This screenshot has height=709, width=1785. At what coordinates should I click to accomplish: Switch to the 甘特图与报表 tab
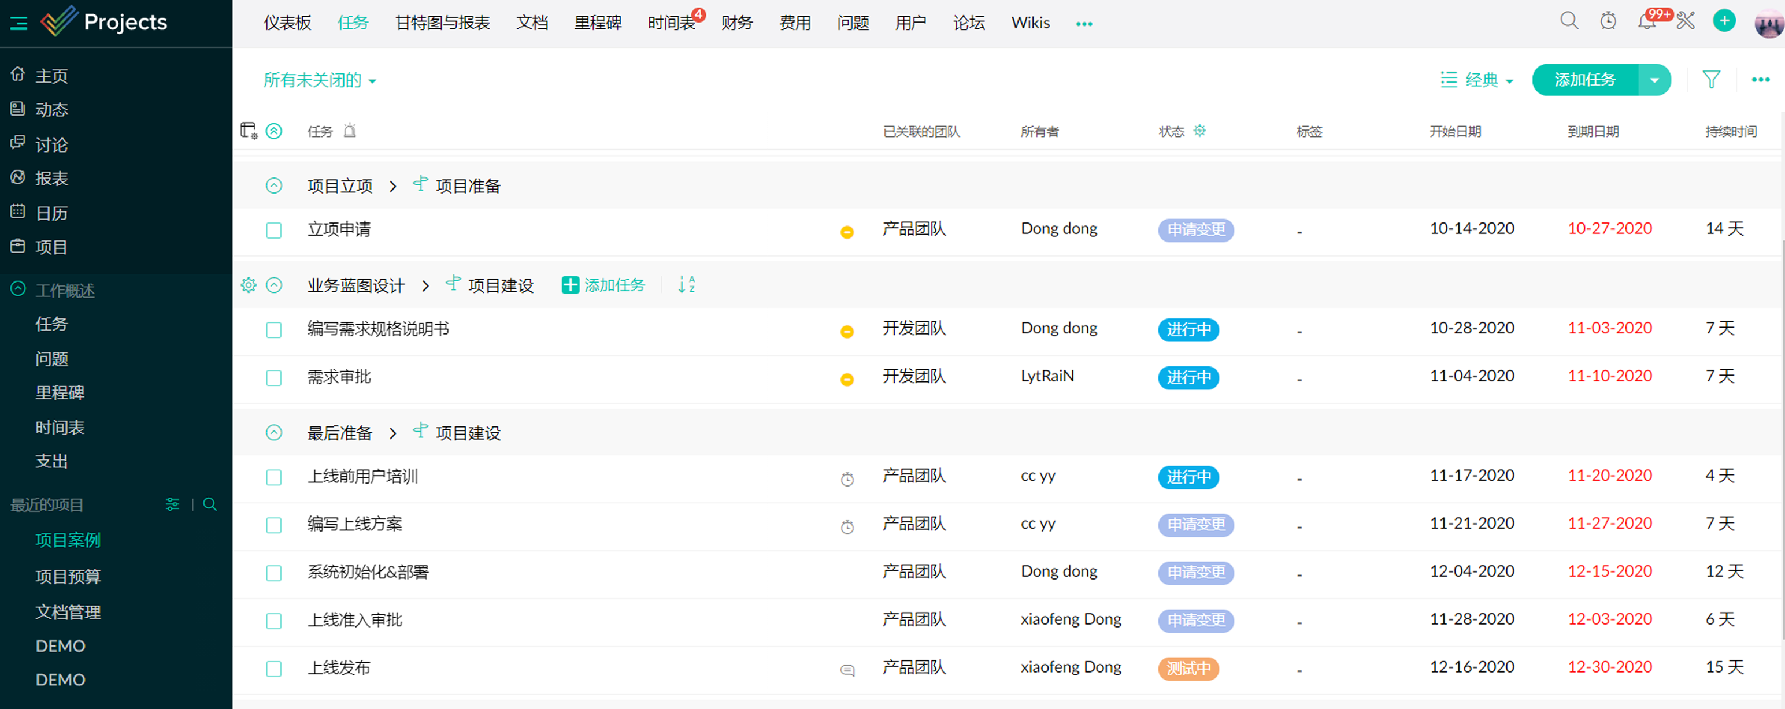pos(442,23)
